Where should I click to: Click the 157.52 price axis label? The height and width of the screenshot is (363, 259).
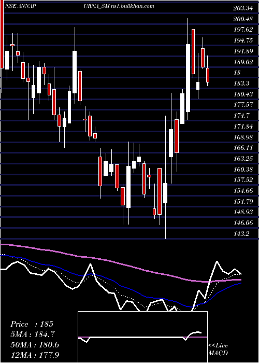[243, 180]
